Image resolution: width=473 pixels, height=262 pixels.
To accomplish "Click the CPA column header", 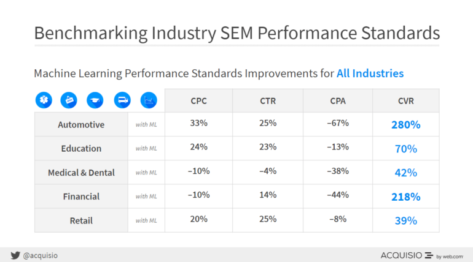I will point(337,101).
